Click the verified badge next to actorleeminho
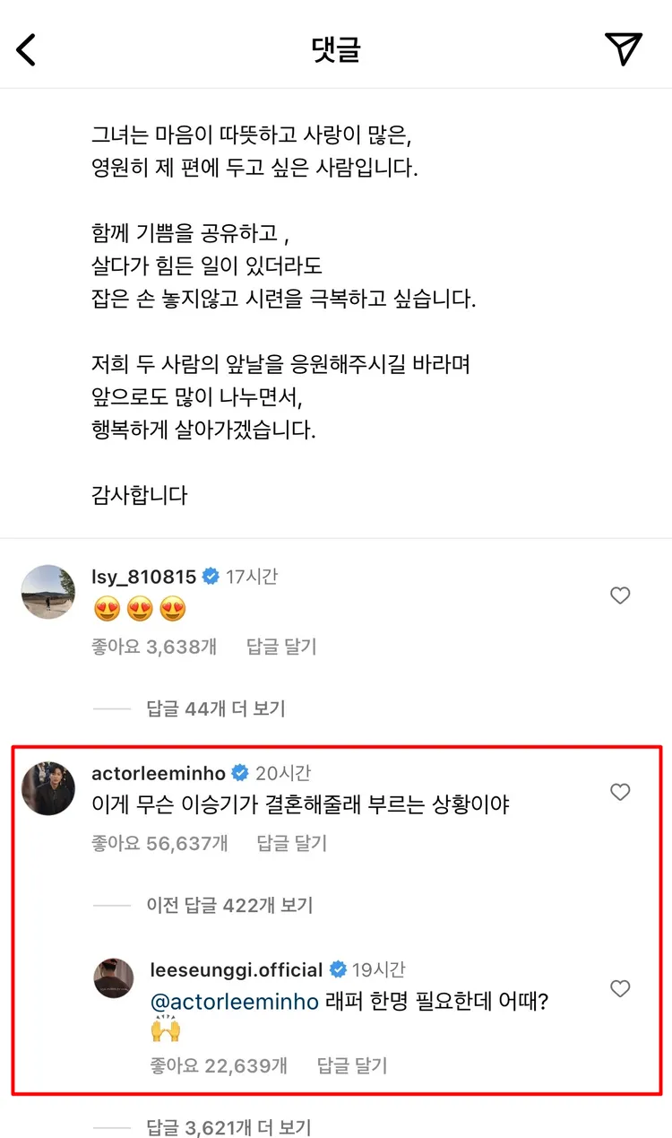The width and height of the screenshot is (672, 1138). coord(239,772)
